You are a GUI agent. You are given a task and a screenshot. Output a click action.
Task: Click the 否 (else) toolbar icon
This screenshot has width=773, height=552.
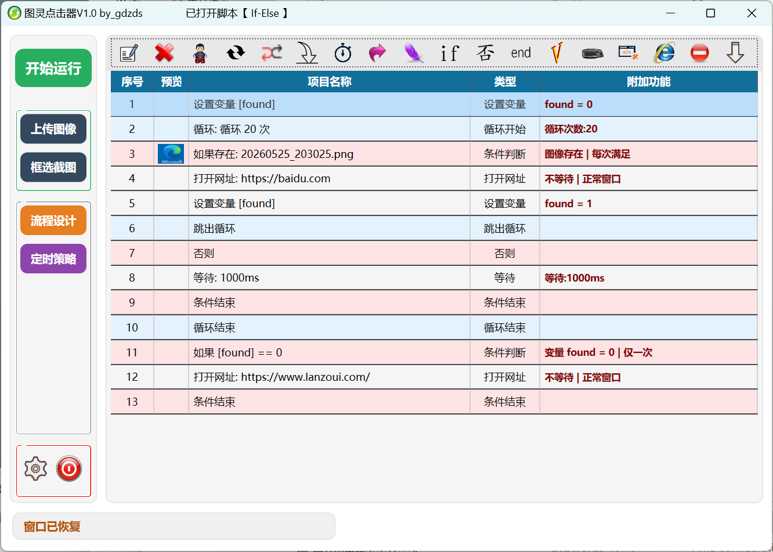pyautogui.click(x=485, y=53)
